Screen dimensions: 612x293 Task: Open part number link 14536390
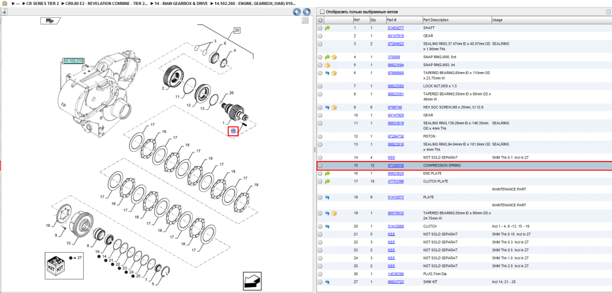click(395, 274)
